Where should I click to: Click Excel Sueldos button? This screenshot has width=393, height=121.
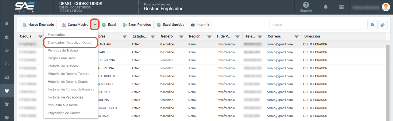(x=171, y=25)
